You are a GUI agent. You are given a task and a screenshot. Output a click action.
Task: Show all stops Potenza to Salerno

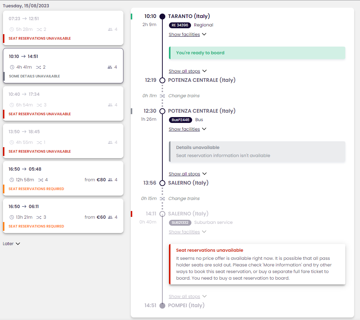(x=188, y=174)
